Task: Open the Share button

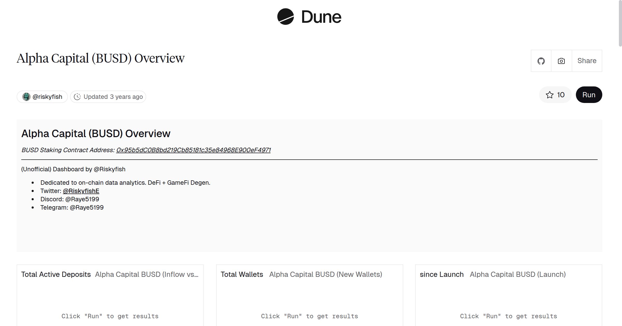Action: click(x=587, y=61)
